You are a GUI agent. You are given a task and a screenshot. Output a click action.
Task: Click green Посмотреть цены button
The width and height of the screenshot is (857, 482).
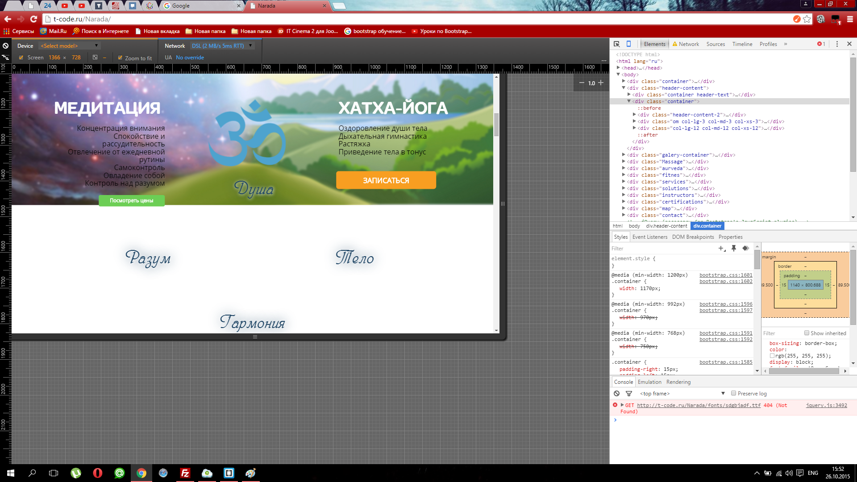tap(132, 200)
